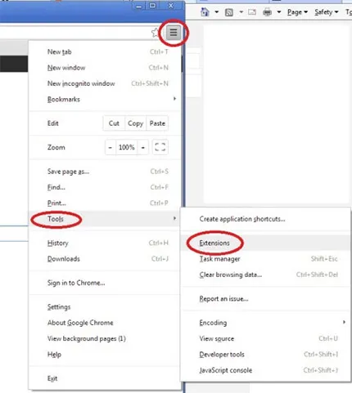The image size is (352, 393).
Task: Select New tab menu item
Action: tap(105, 51)
